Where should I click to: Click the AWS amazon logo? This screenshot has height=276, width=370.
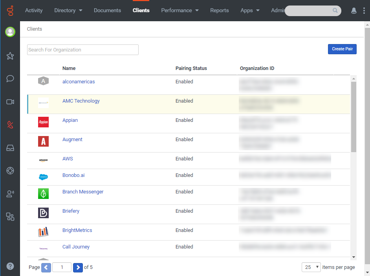[44, 160]
